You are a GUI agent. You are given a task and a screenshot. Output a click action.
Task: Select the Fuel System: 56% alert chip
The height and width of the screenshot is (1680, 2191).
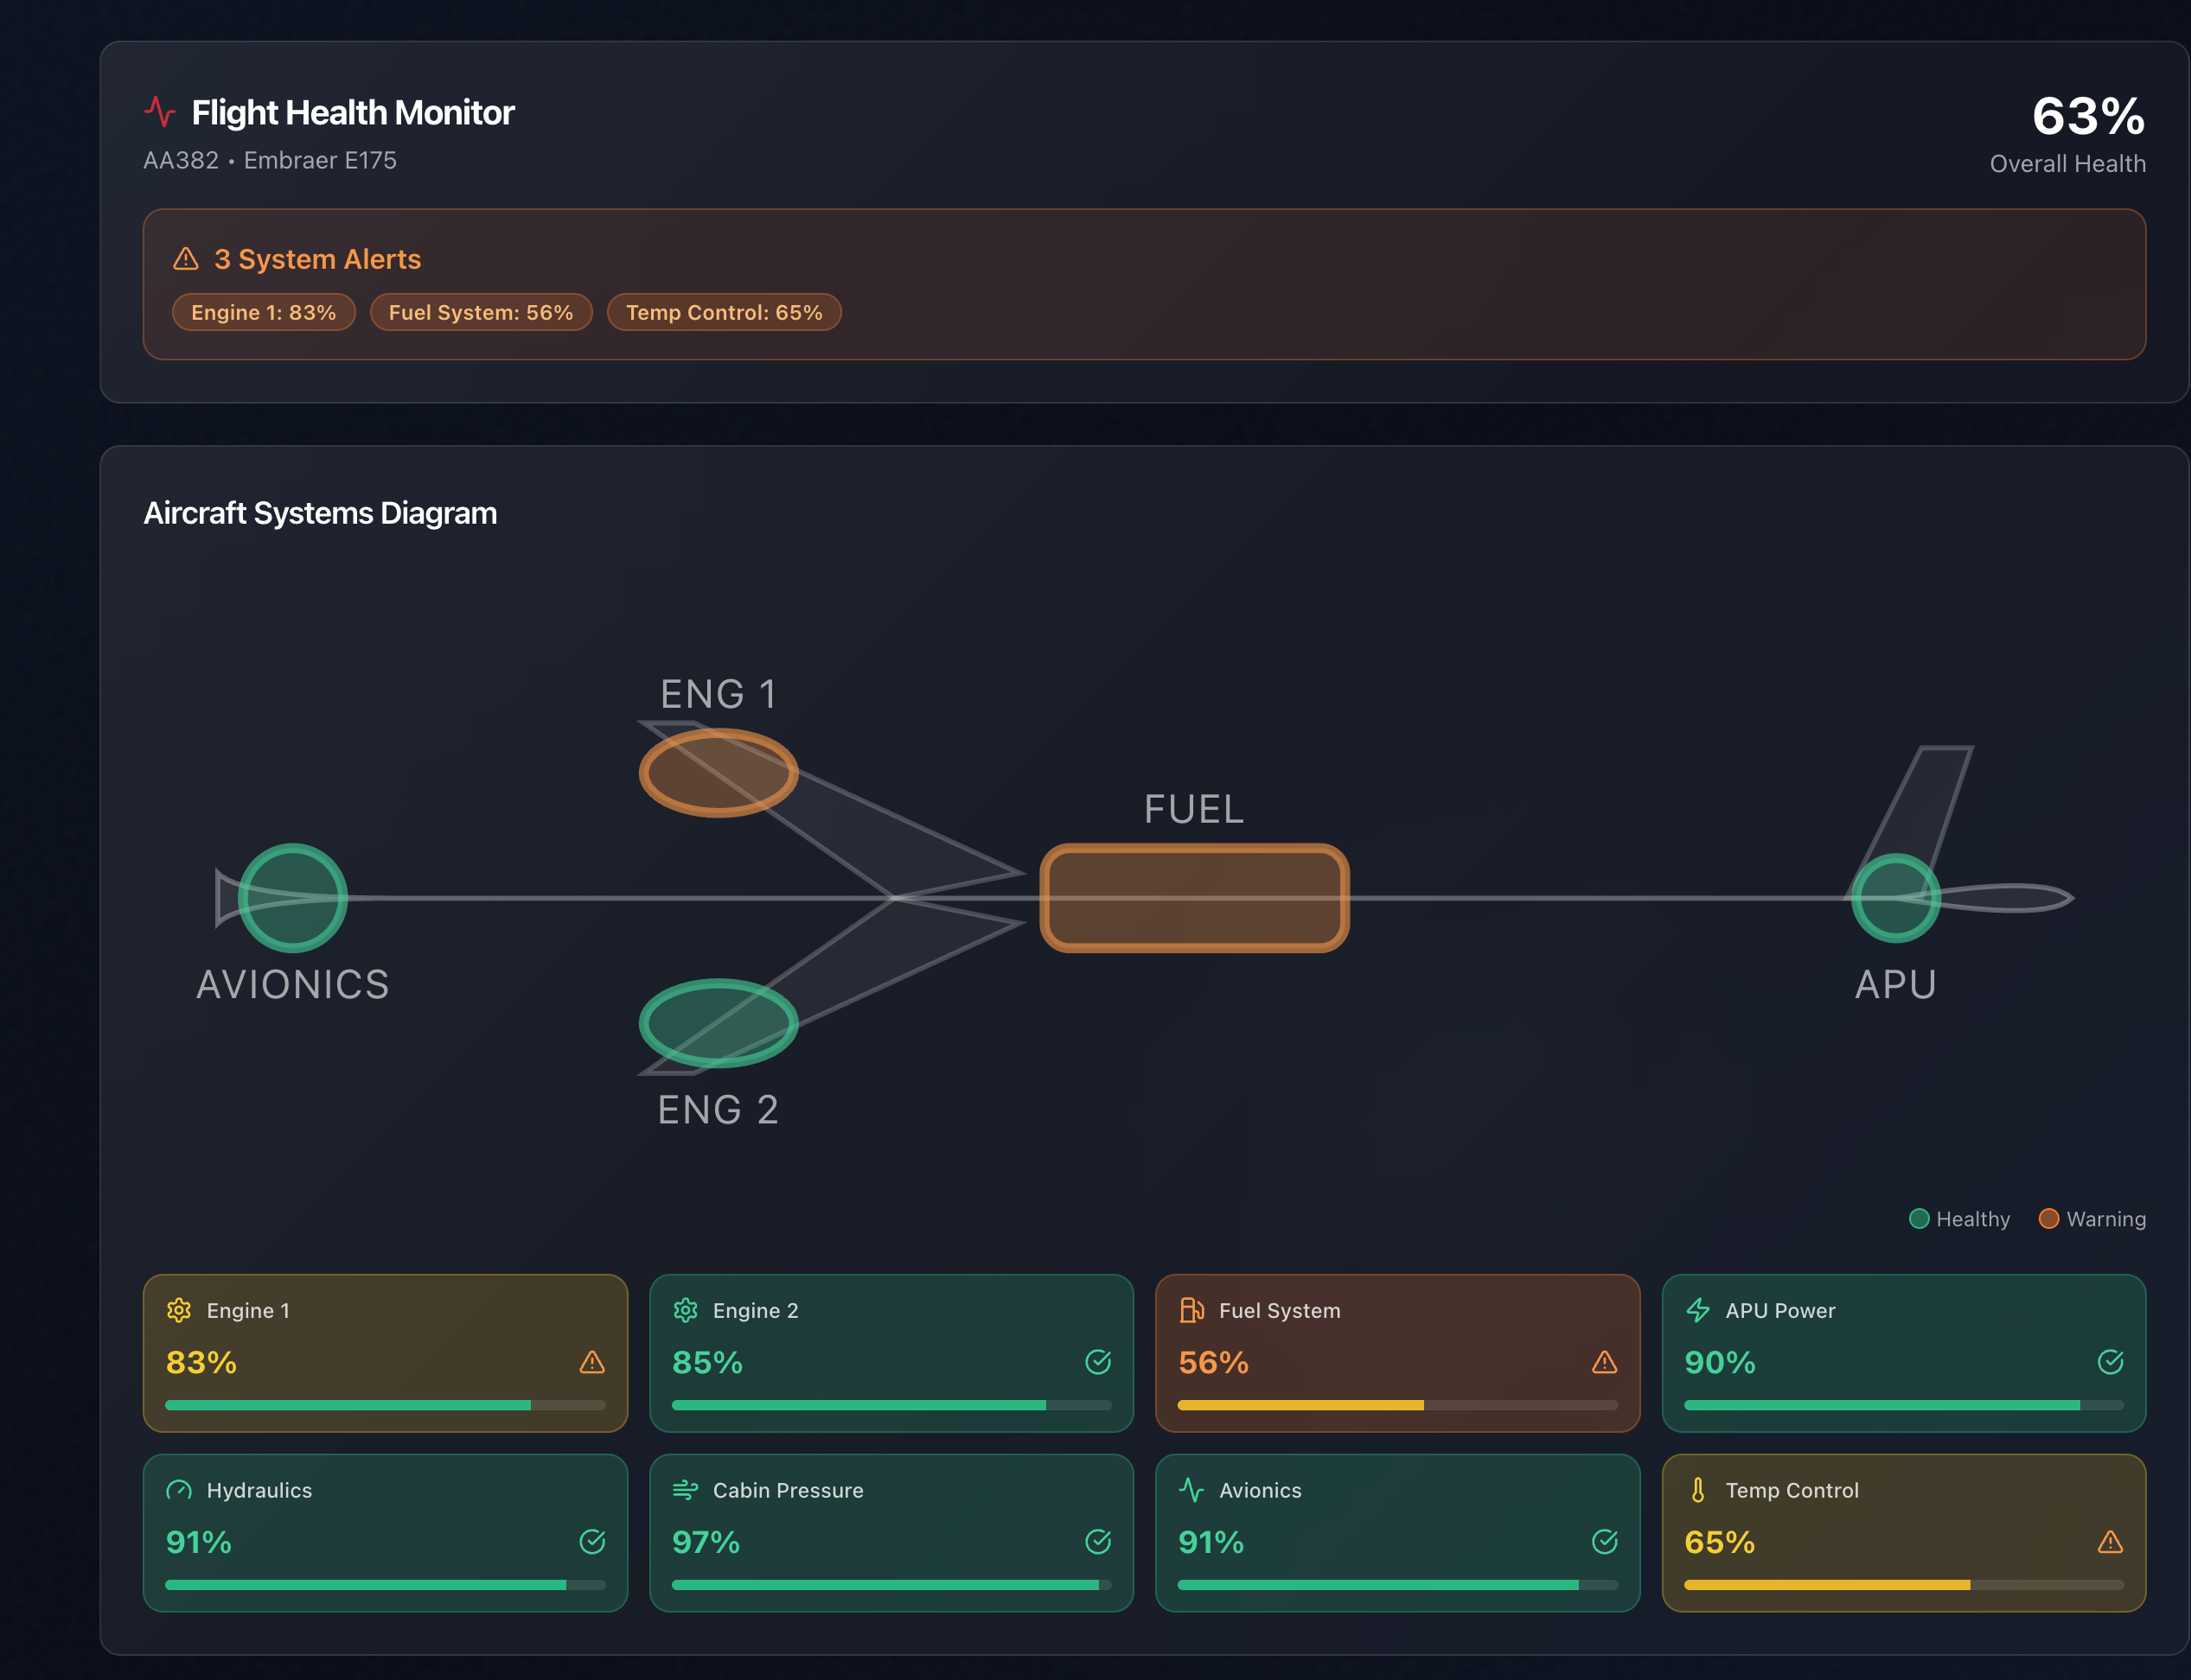click(480, 312)
